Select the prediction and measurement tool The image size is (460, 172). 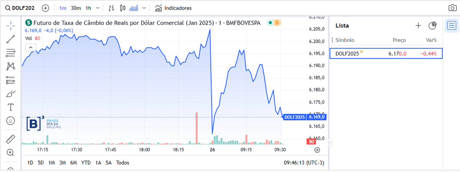[x=11, y=80]
